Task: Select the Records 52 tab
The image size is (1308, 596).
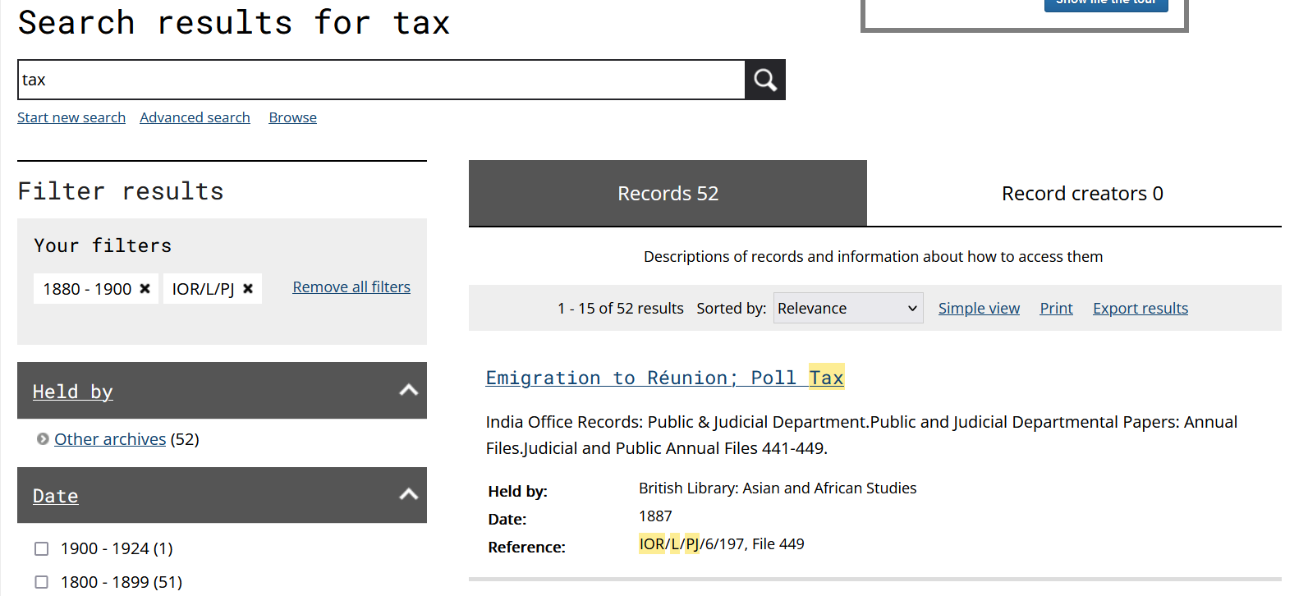Action: click(668, 194)
